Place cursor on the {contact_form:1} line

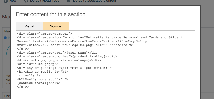click(39, 83)
